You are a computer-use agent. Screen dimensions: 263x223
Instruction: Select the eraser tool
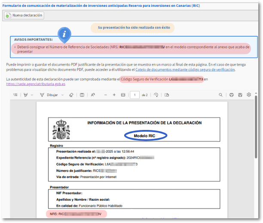(x=71, y=95)
